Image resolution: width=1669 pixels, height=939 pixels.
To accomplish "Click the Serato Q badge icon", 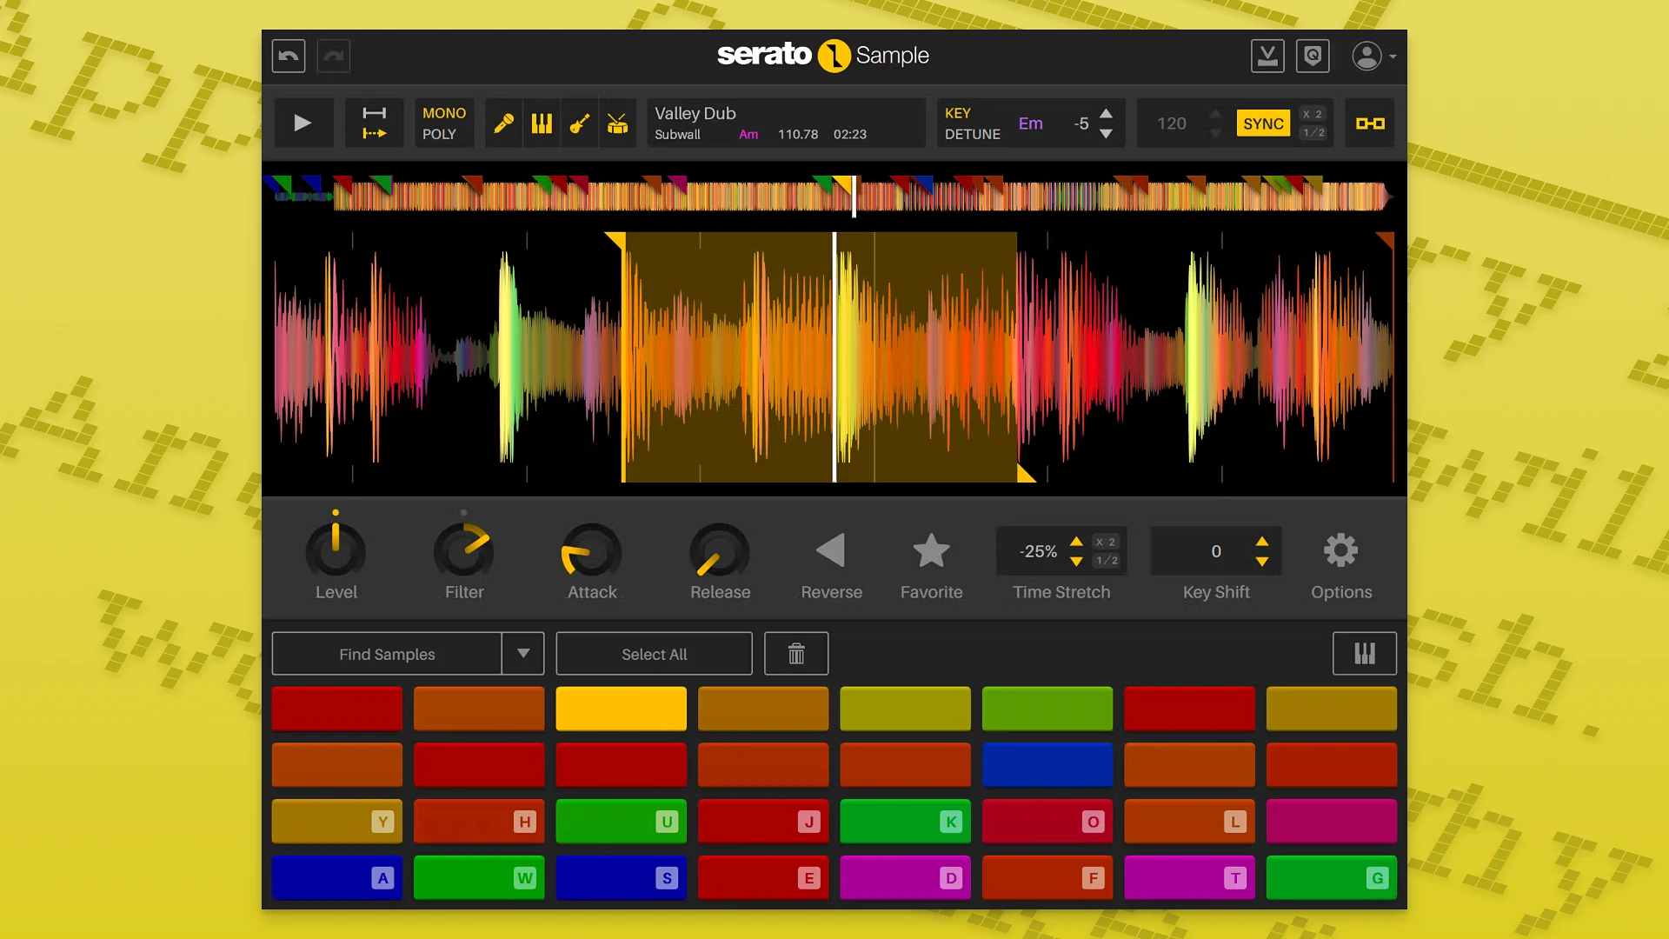I will click(1313, 56).
